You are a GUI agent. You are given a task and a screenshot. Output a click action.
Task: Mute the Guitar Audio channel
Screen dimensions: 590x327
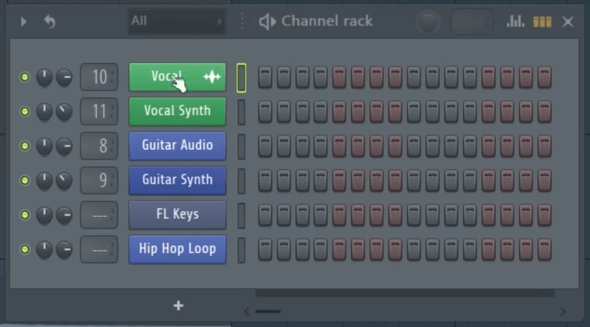tap(25, 146)
